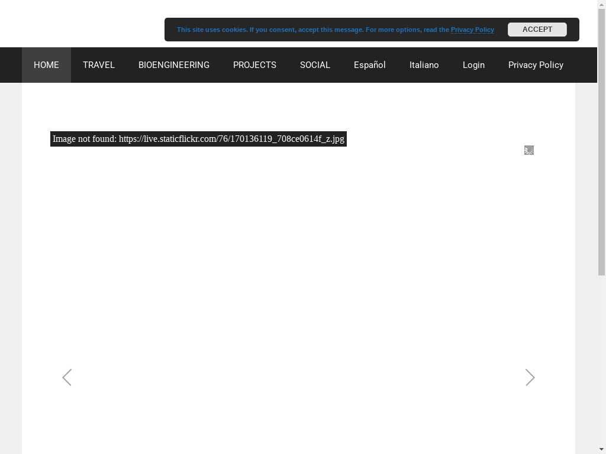Accept the cookie consent message
This screenshot has height=454, width=606.
tap(537, 30)
